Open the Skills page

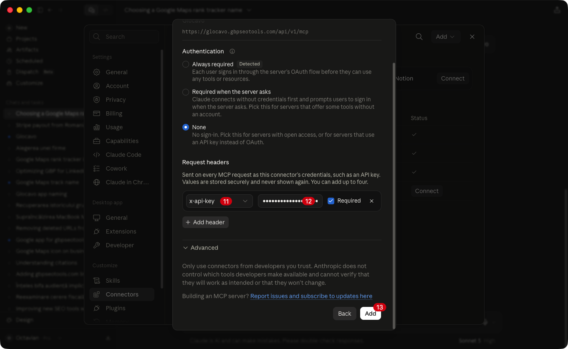pyautogui.click(x=122, y=281)
